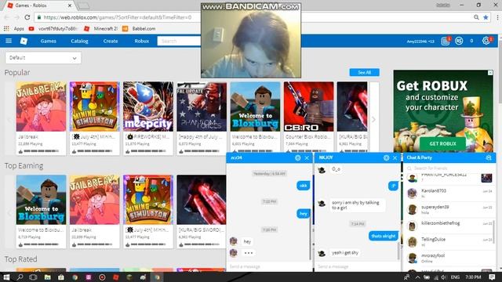The height and width of the screenshot is (282, 502).
Task: Open Mining Simulator thumbnail in Popular row
Action: tap(94, 107)
